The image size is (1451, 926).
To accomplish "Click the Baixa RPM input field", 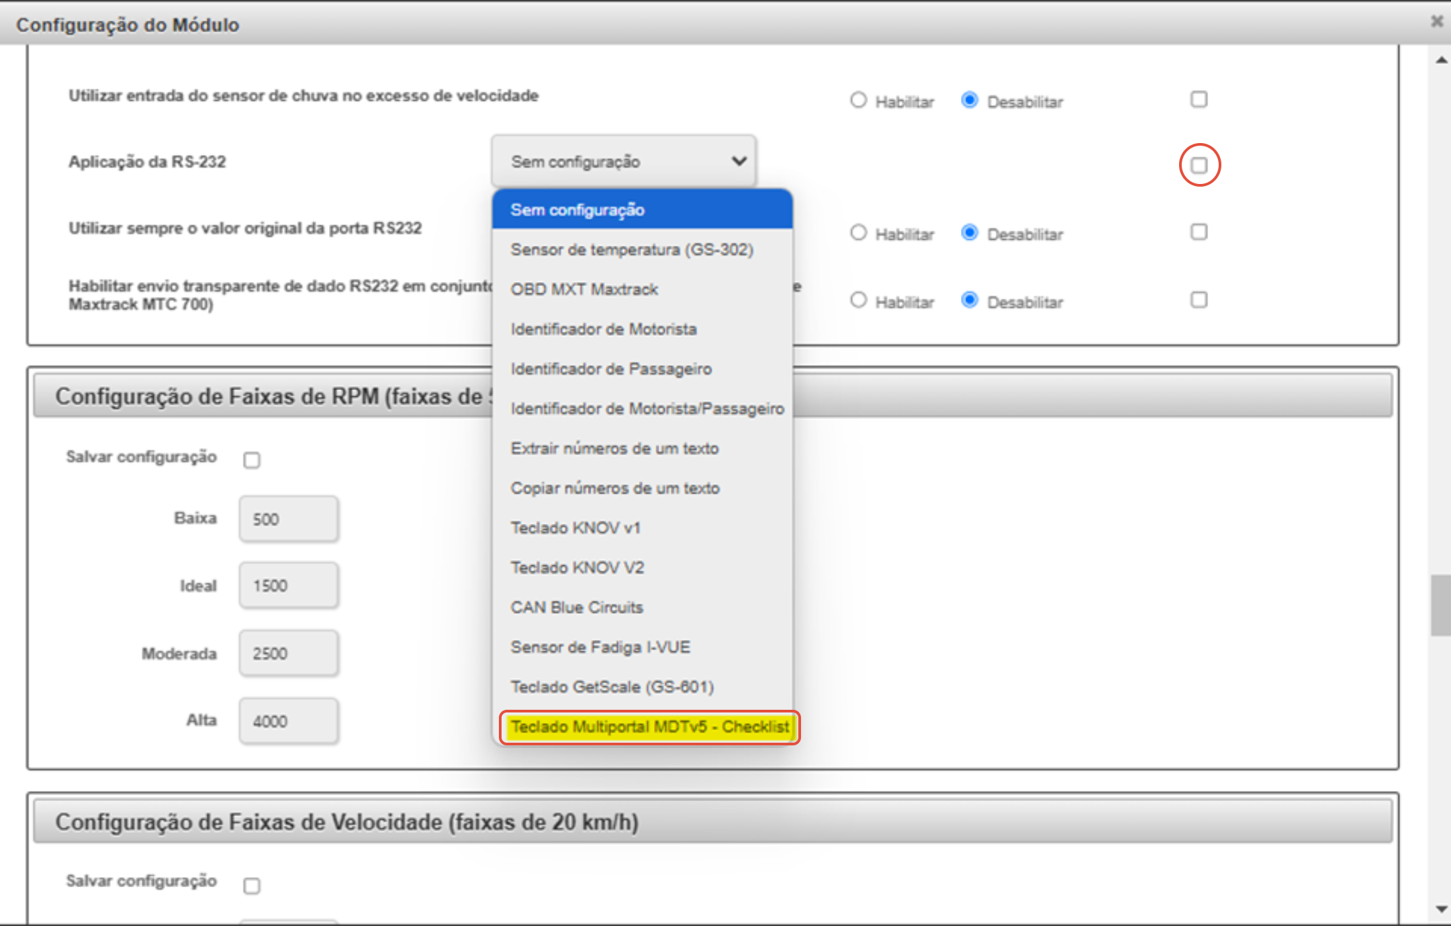I will click(289, 519).
